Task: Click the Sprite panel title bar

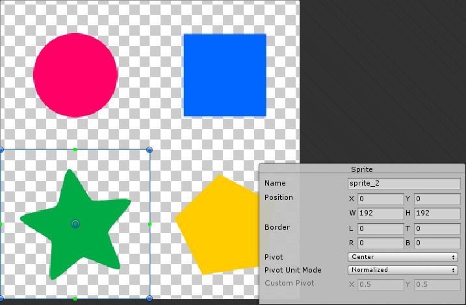Action: [362, 169]
